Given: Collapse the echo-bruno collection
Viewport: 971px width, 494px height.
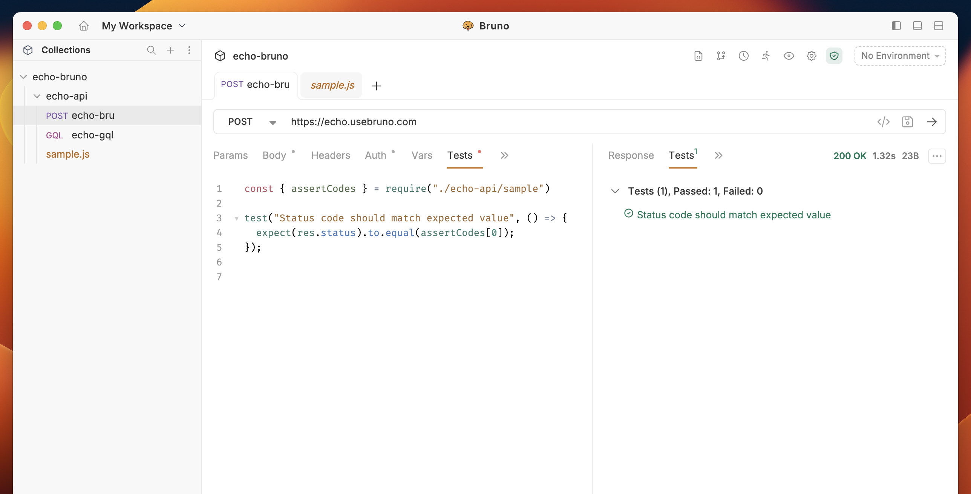Looking at the screenshot, I should coord(24,77).
